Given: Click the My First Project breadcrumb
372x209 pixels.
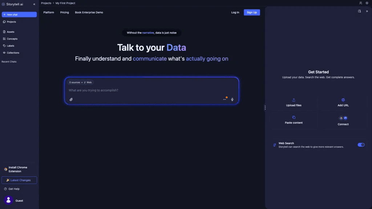Looking at the screenshot, I should (65, 3).
